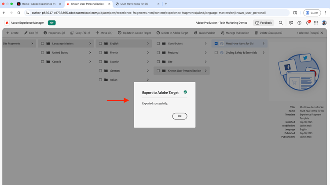Check the Italian folder checkbox
Viewport: 330px width, 185px height.
click(x=100, y=80)
